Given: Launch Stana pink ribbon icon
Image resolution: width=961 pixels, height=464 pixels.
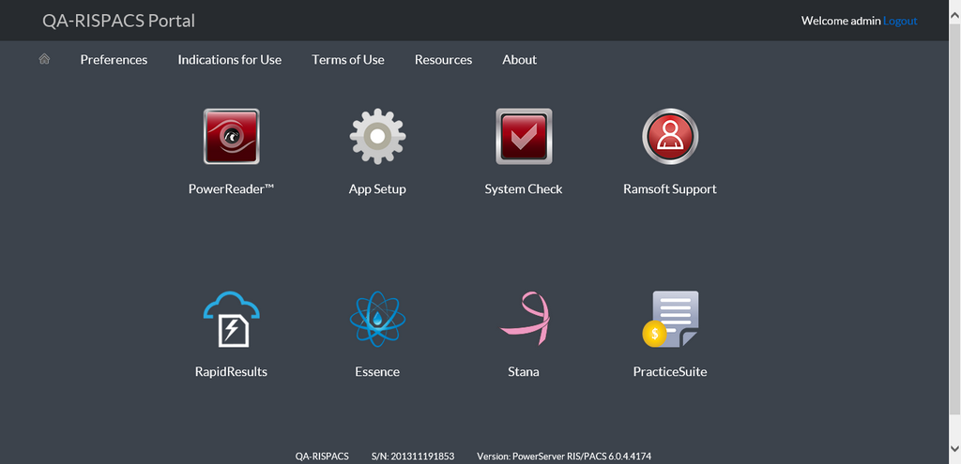Looking at the screenshot, I should [524, 319].
